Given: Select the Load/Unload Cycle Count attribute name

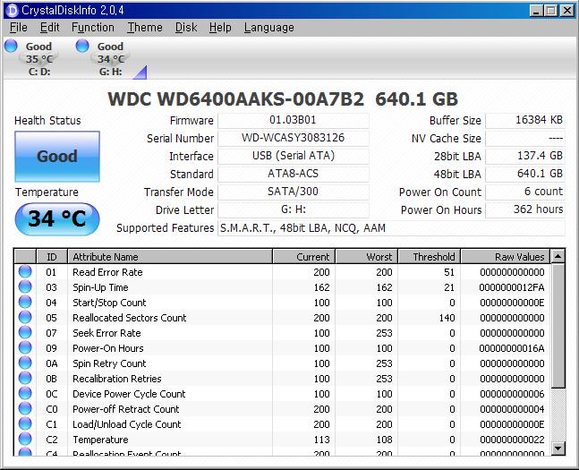Looking at the screenshot, I should click(x=127, y=424).
